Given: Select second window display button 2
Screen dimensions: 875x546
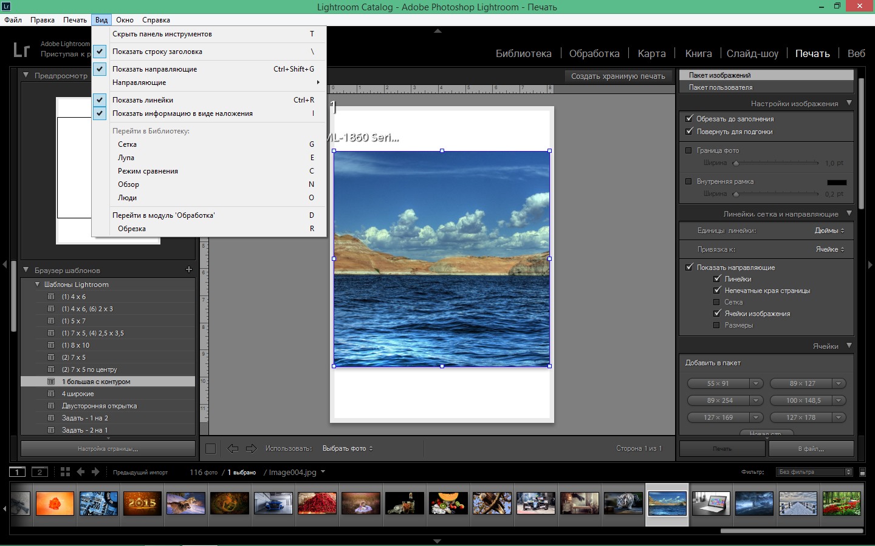Looking at the screenshot, I should (39, 472).
